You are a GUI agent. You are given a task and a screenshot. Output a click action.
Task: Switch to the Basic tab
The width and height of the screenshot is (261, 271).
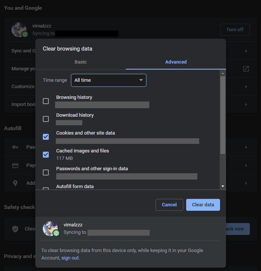[x=80, y=62]
